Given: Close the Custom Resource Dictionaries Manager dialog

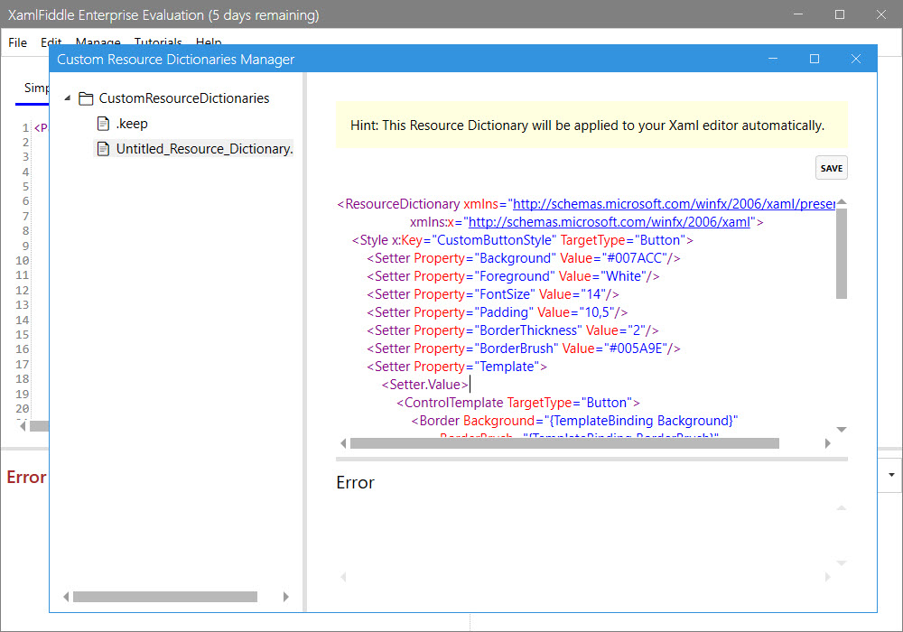Looking at the screenshot, I should pyautogui.click(x=856, y=59).
